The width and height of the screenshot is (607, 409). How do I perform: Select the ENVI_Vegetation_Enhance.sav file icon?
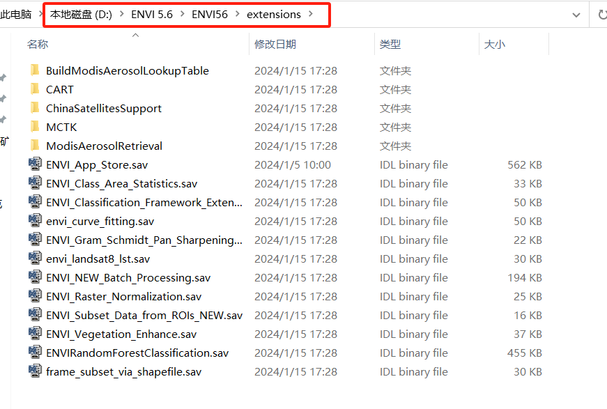[35, 334]
